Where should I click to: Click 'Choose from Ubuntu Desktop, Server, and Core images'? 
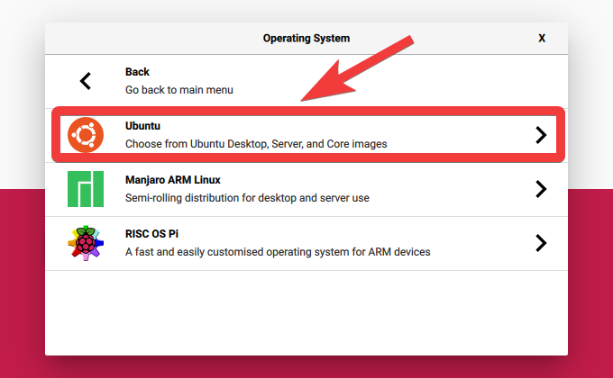pyautogui.click(x=256, y=144)
